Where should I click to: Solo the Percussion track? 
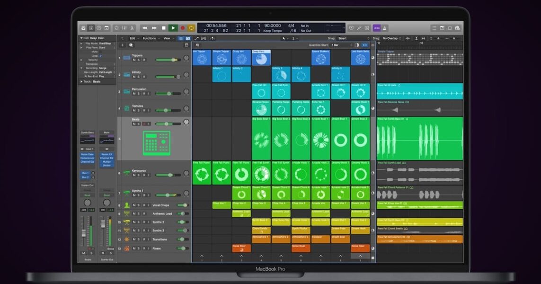(139, 94)
